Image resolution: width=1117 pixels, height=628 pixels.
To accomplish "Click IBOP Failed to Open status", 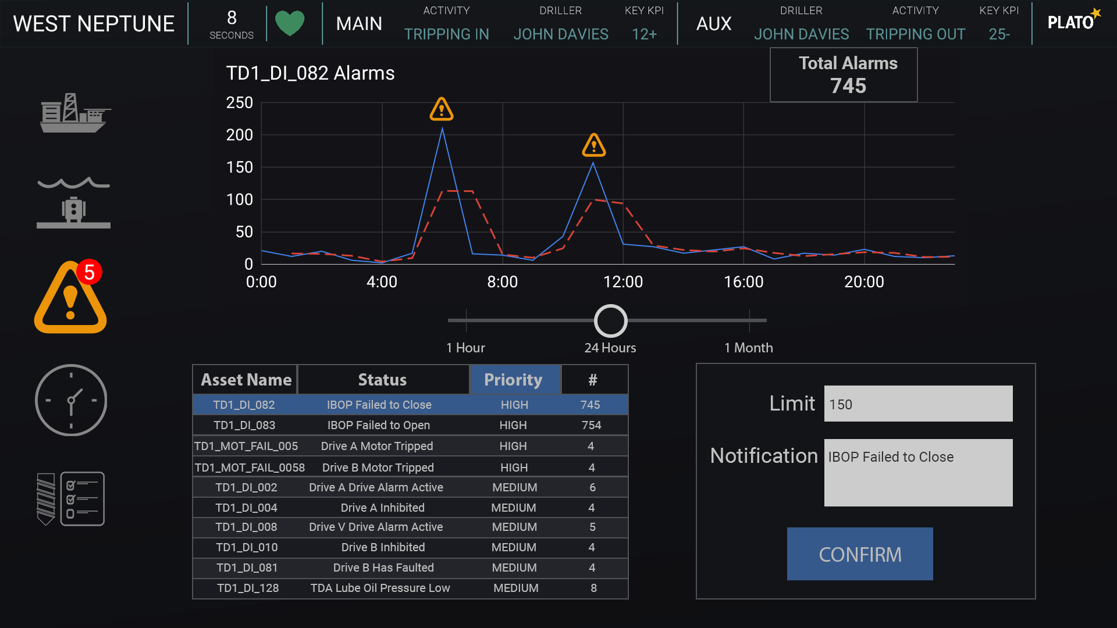I will coord(379,425).
